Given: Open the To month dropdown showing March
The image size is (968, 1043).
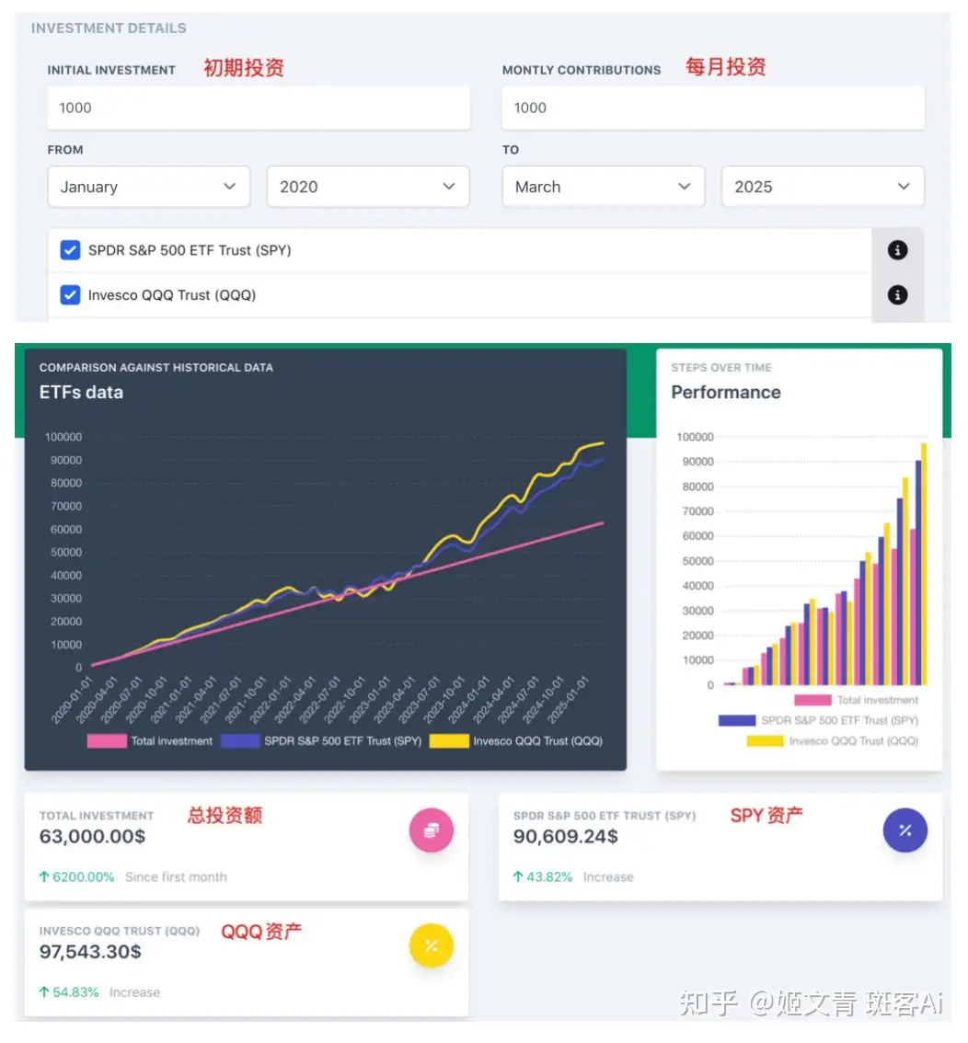Looking at the screenshot, I should tap(603, 186).
